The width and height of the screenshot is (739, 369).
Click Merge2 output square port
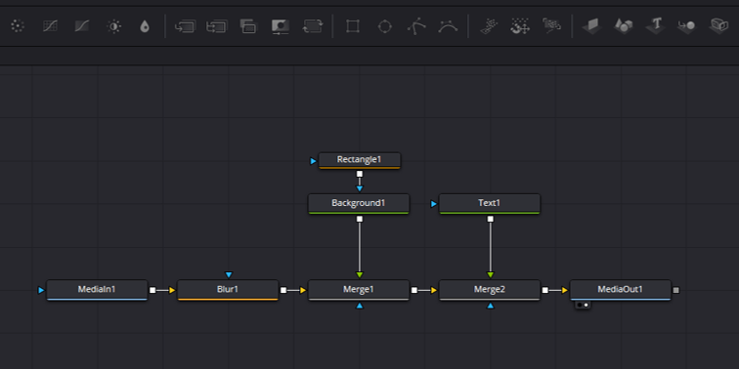click(545, 290)
